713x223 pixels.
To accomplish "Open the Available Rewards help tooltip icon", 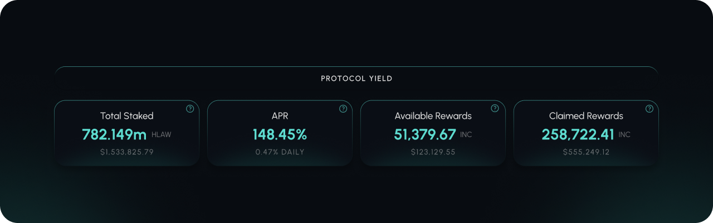I will [495, 108].
